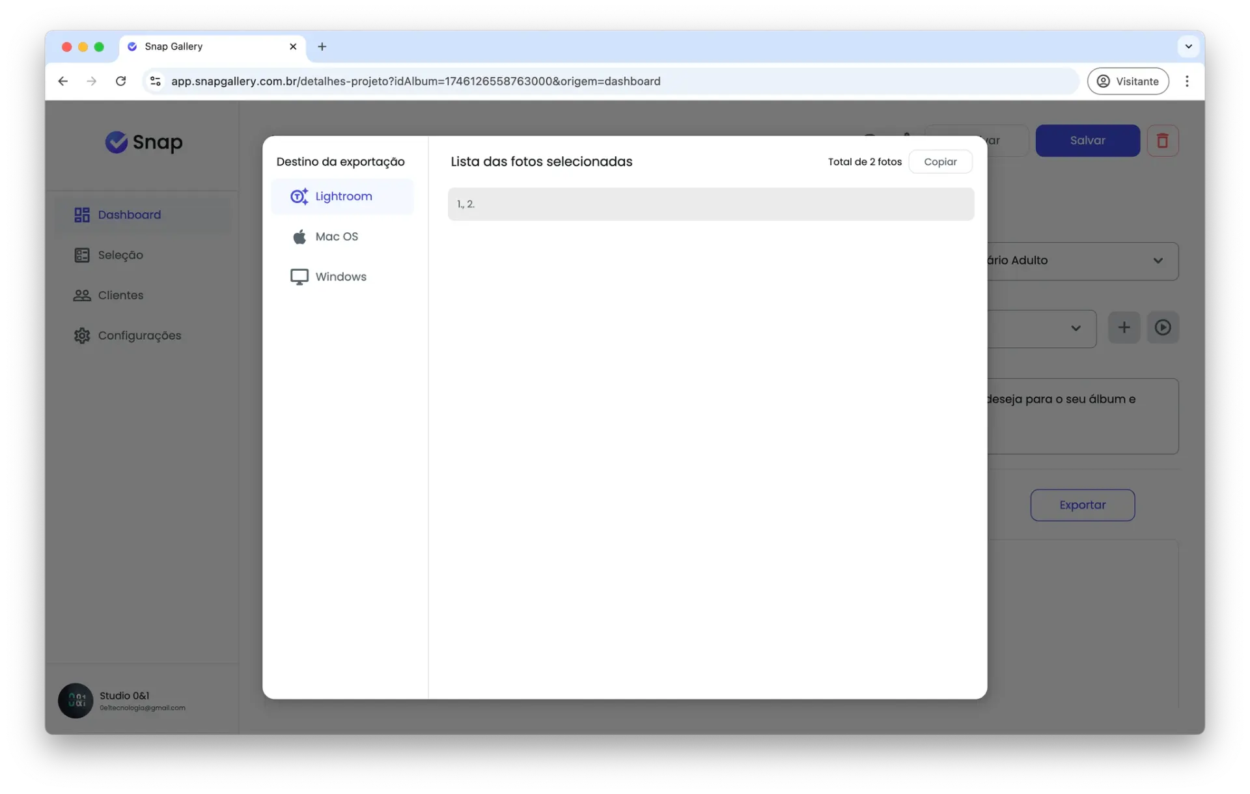Screen dimensions: 1250x794
Task: Pick the Windows monitor icon
Action: pos(299,277)
